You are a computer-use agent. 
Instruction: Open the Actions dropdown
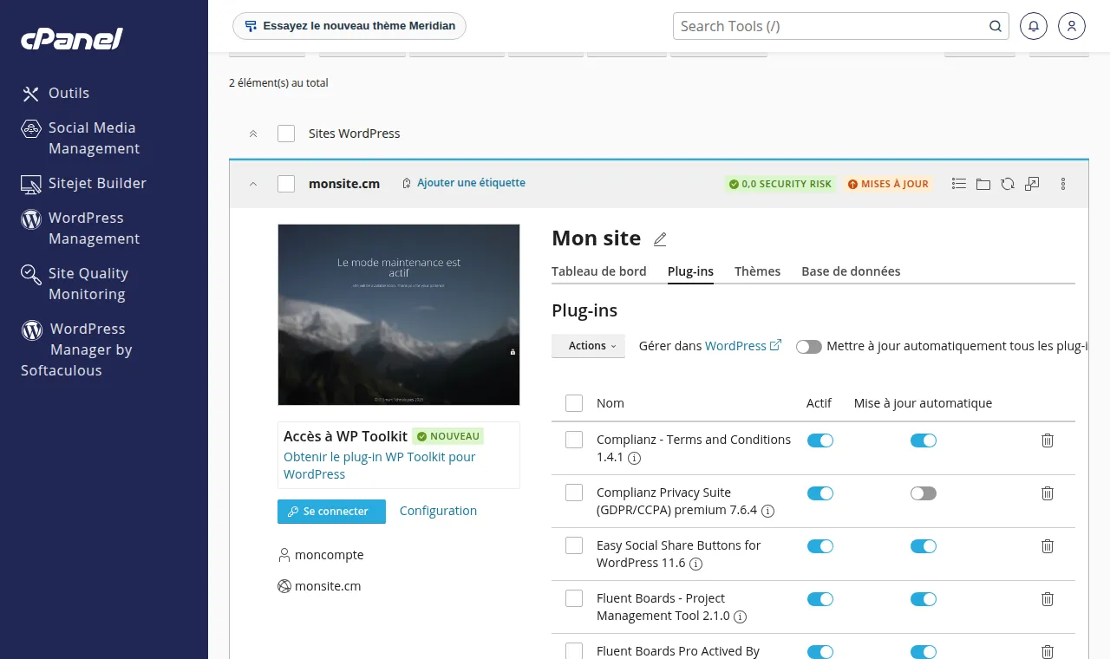point(588,346)
